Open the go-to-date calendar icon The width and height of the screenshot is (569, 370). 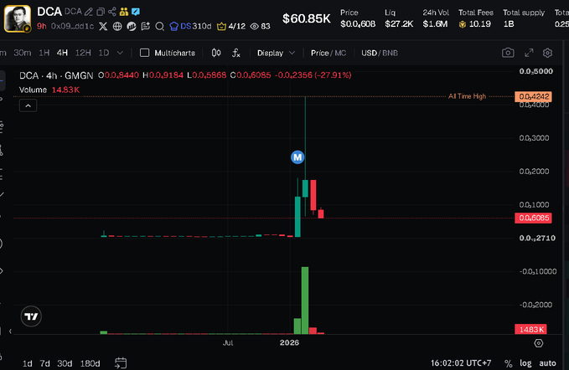coord(121,362)
